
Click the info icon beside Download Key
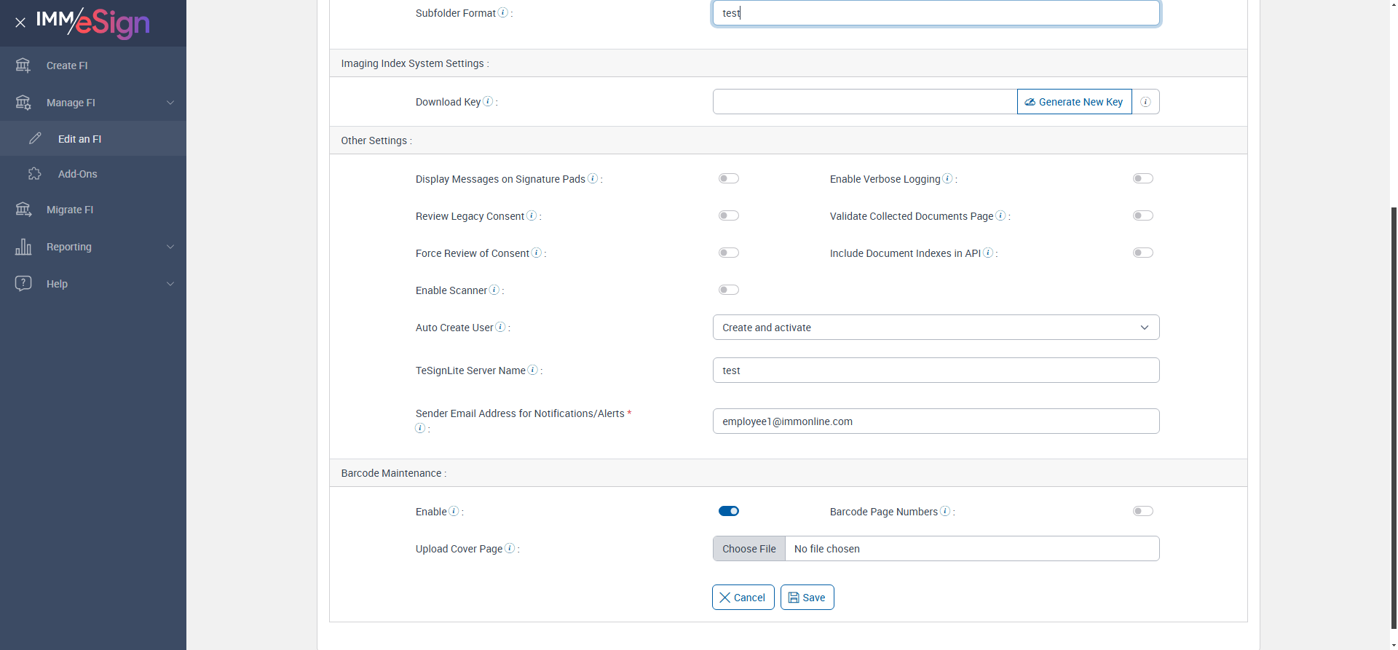coord(488,102)
